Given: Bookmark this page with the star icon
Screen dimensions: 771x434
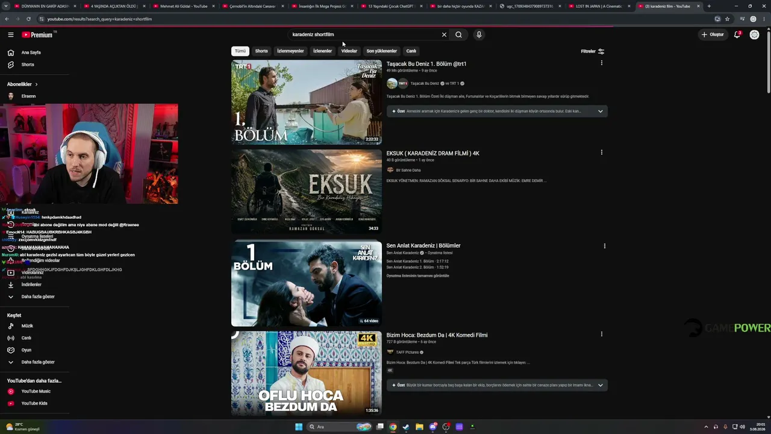Looking at the screenshot, I should point(727,19).
